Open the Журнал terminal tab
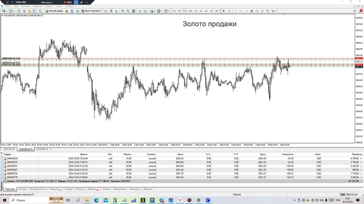Screen dimensions: 364x204 147,189
